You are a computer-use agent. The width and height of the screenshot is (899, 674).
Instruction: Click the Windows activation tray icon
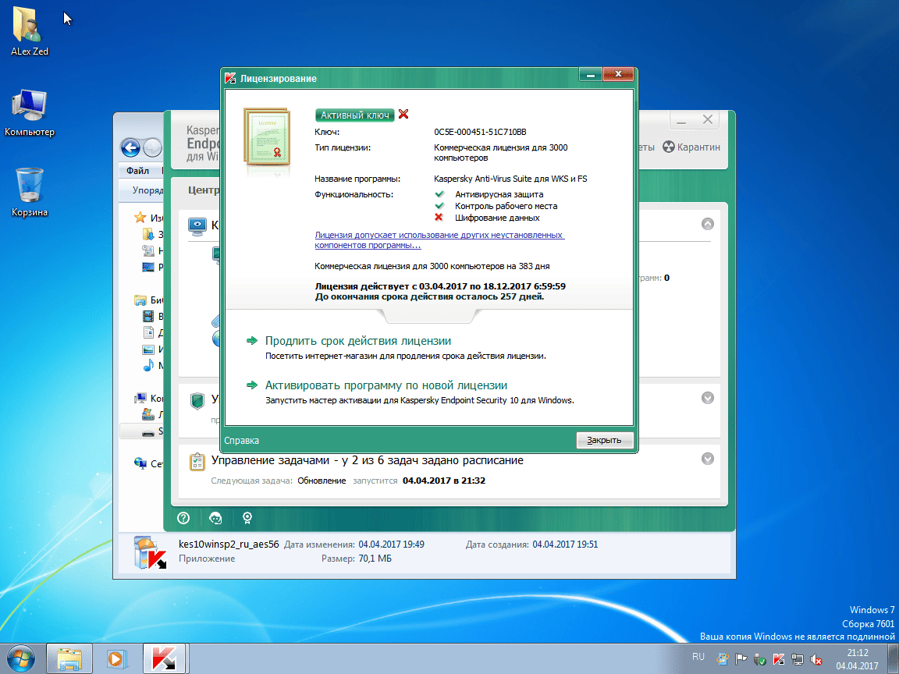click(723, 659)
